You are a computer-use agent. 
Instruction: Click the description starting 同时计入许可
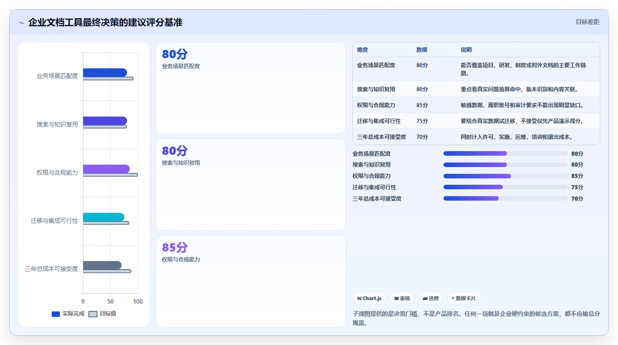516,137
